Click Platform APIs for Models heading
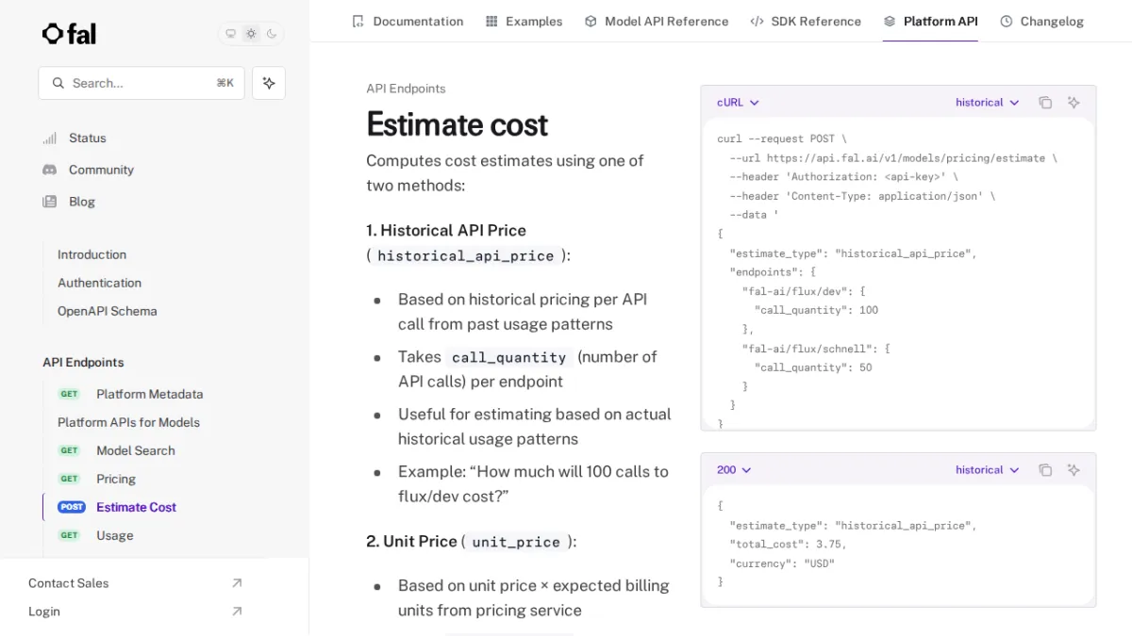 [128, 422]
